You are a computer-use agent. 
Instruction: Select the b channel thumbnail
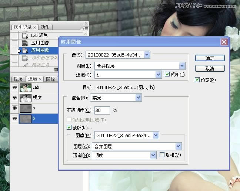point(25,119)
